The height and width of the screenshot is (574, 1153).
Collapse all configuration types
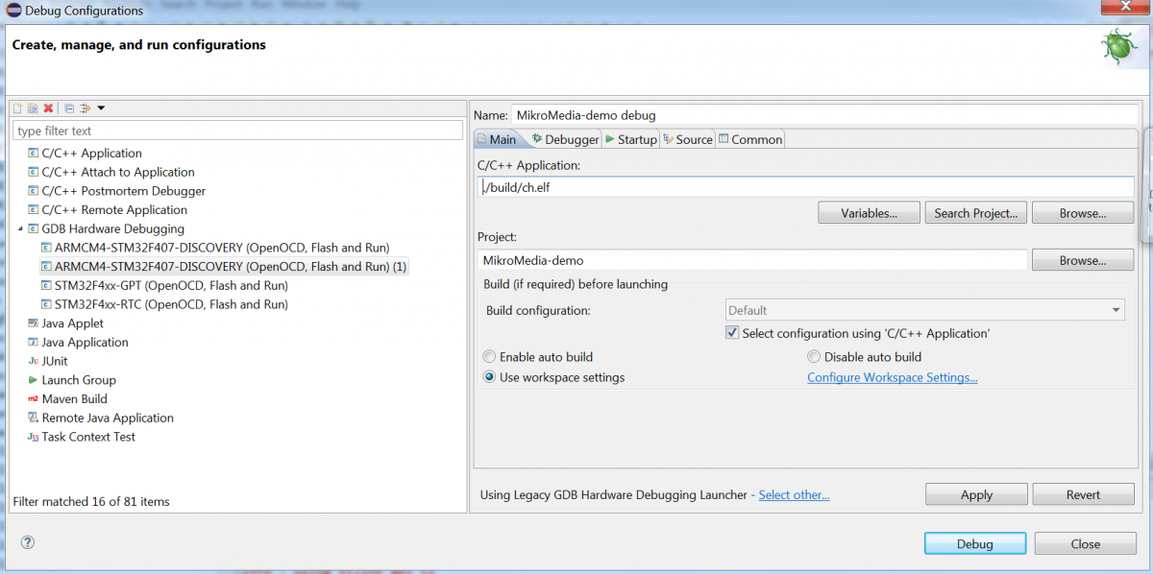(x=69, y=108)
